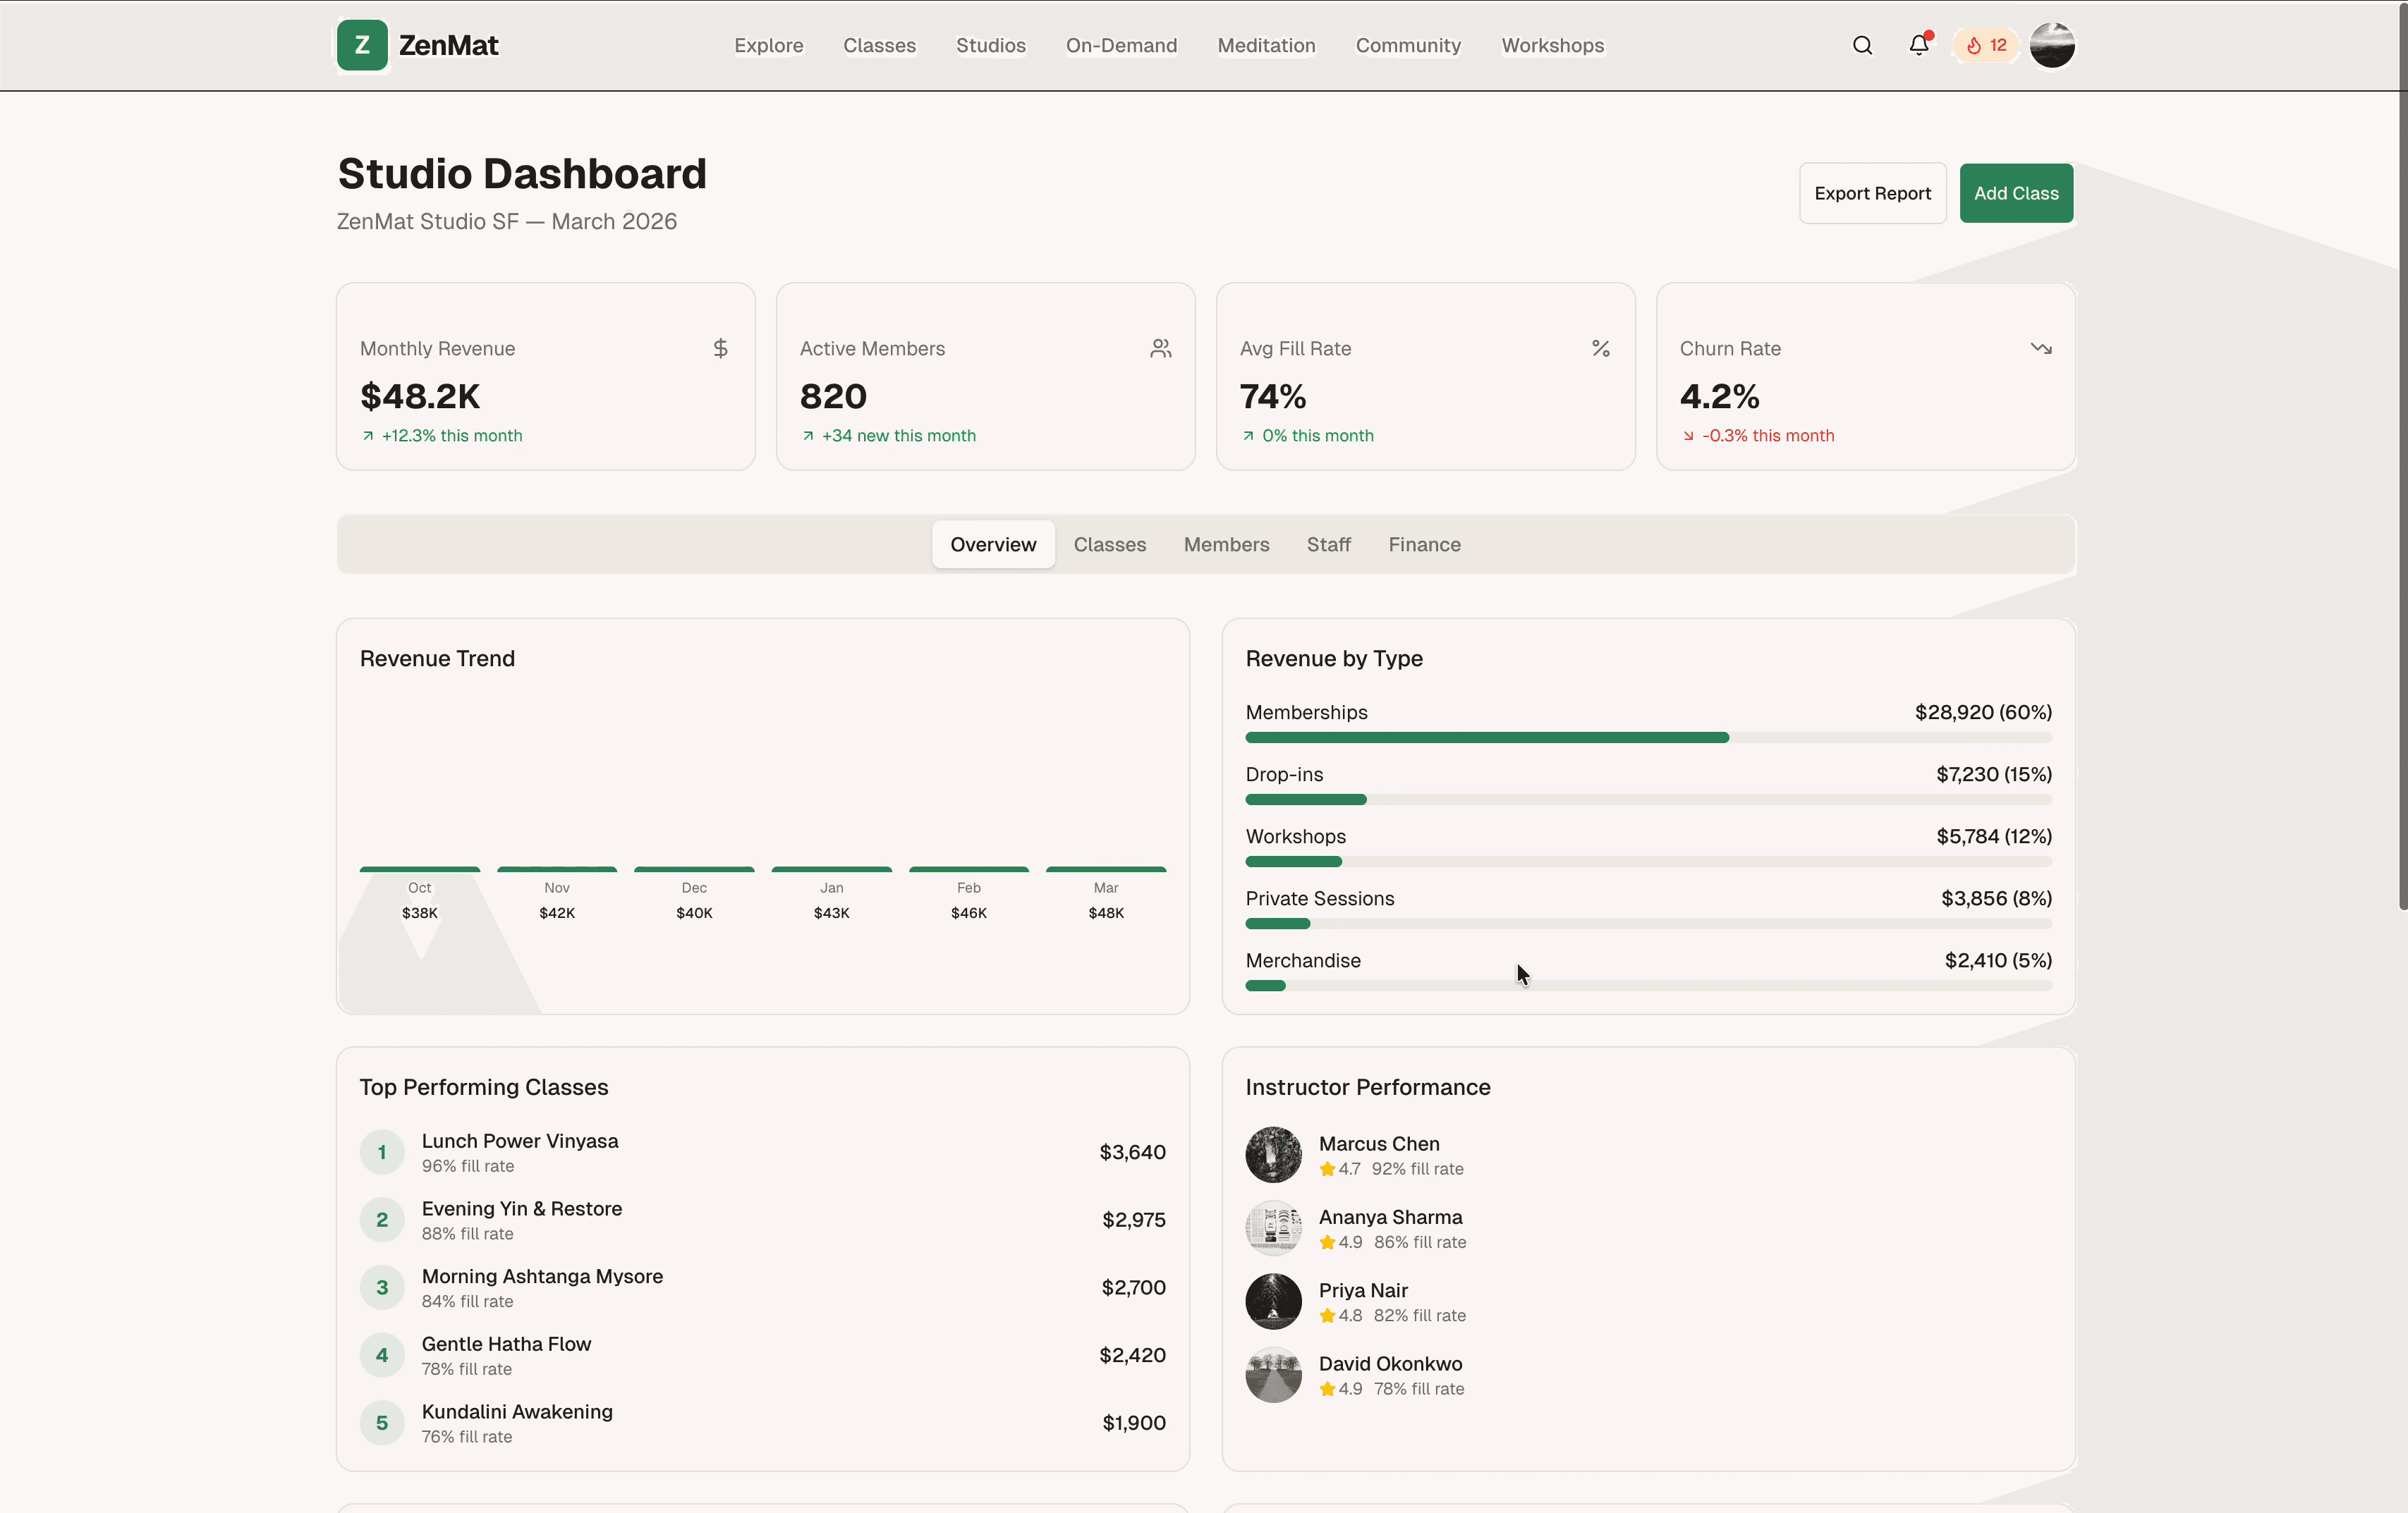
Task: Open the Meditation section
Action: tap(1265, 45)
